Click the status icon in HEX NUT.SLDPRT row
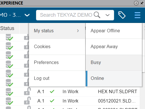145x109 pixels. [9, 92]
